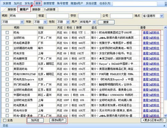Image resolution: width=167 pixels, height=128 pixels.
Task: Open the 发微博 menu
Action: [7, 3]
